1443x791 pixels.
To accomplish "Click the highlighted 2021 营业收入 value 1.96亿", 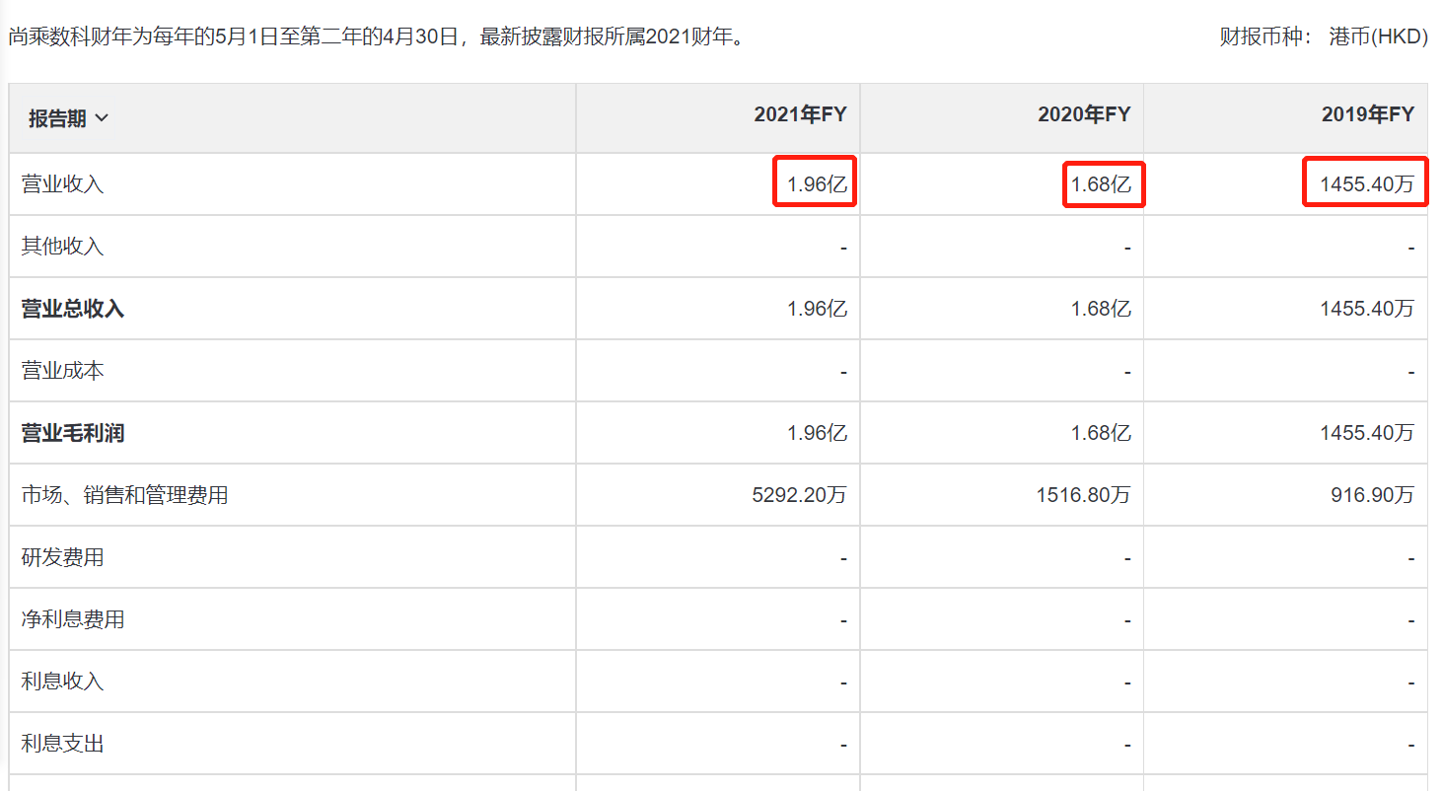I will [816, 183].
